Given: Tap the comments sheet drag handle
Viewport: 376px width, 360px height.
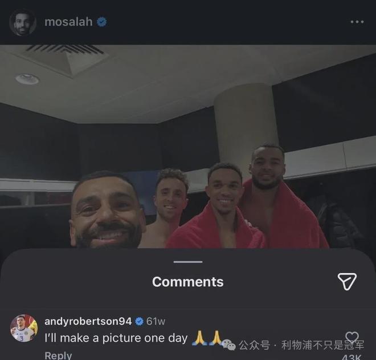Looking at the screenshot, I should pyautogui.click(x=188, y=262).
